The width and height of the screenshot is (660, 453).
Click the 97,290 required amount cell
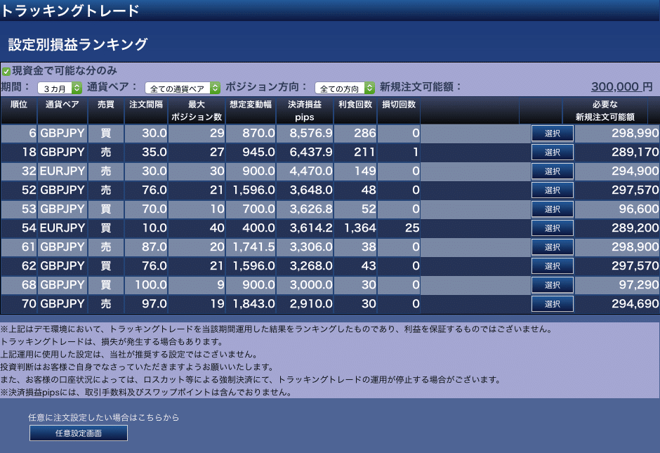617,285
